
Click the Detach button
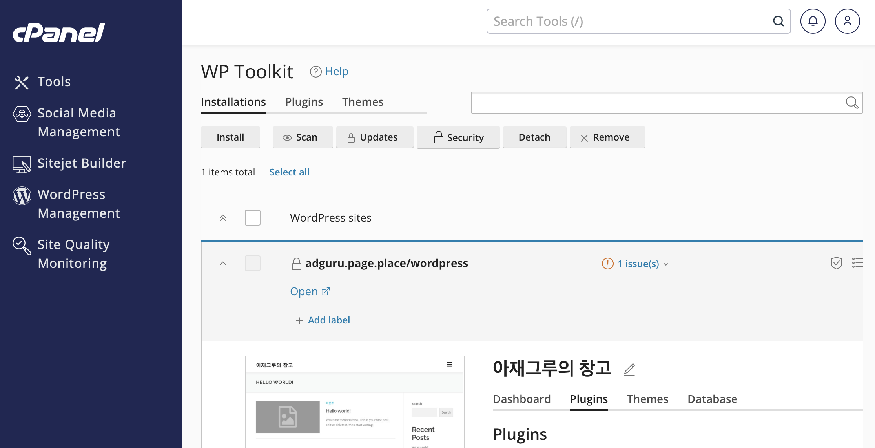(x=534, y=137)
